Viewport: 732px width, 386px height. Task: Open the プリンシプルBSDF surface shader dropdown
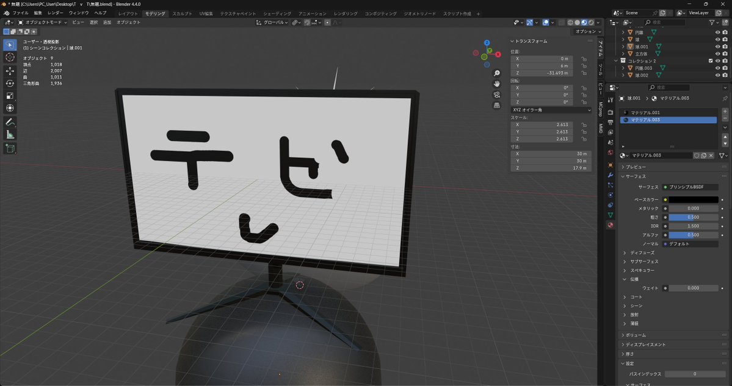690,187
